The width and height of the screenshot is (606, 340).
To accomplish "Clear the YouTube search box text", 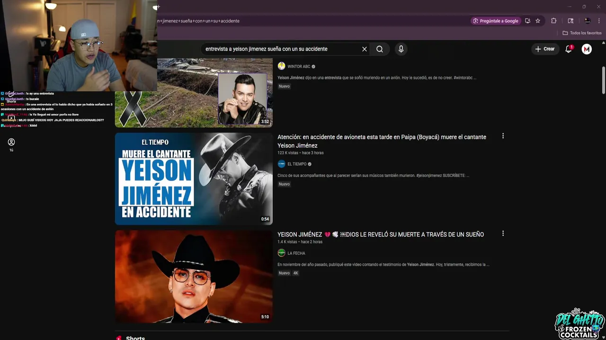I will coord(365,49).
